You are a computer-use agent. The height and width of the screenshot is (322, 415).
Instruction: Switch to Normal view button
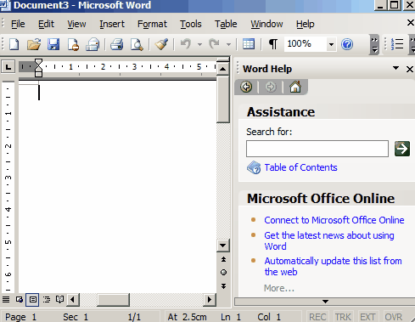[6, 300]
